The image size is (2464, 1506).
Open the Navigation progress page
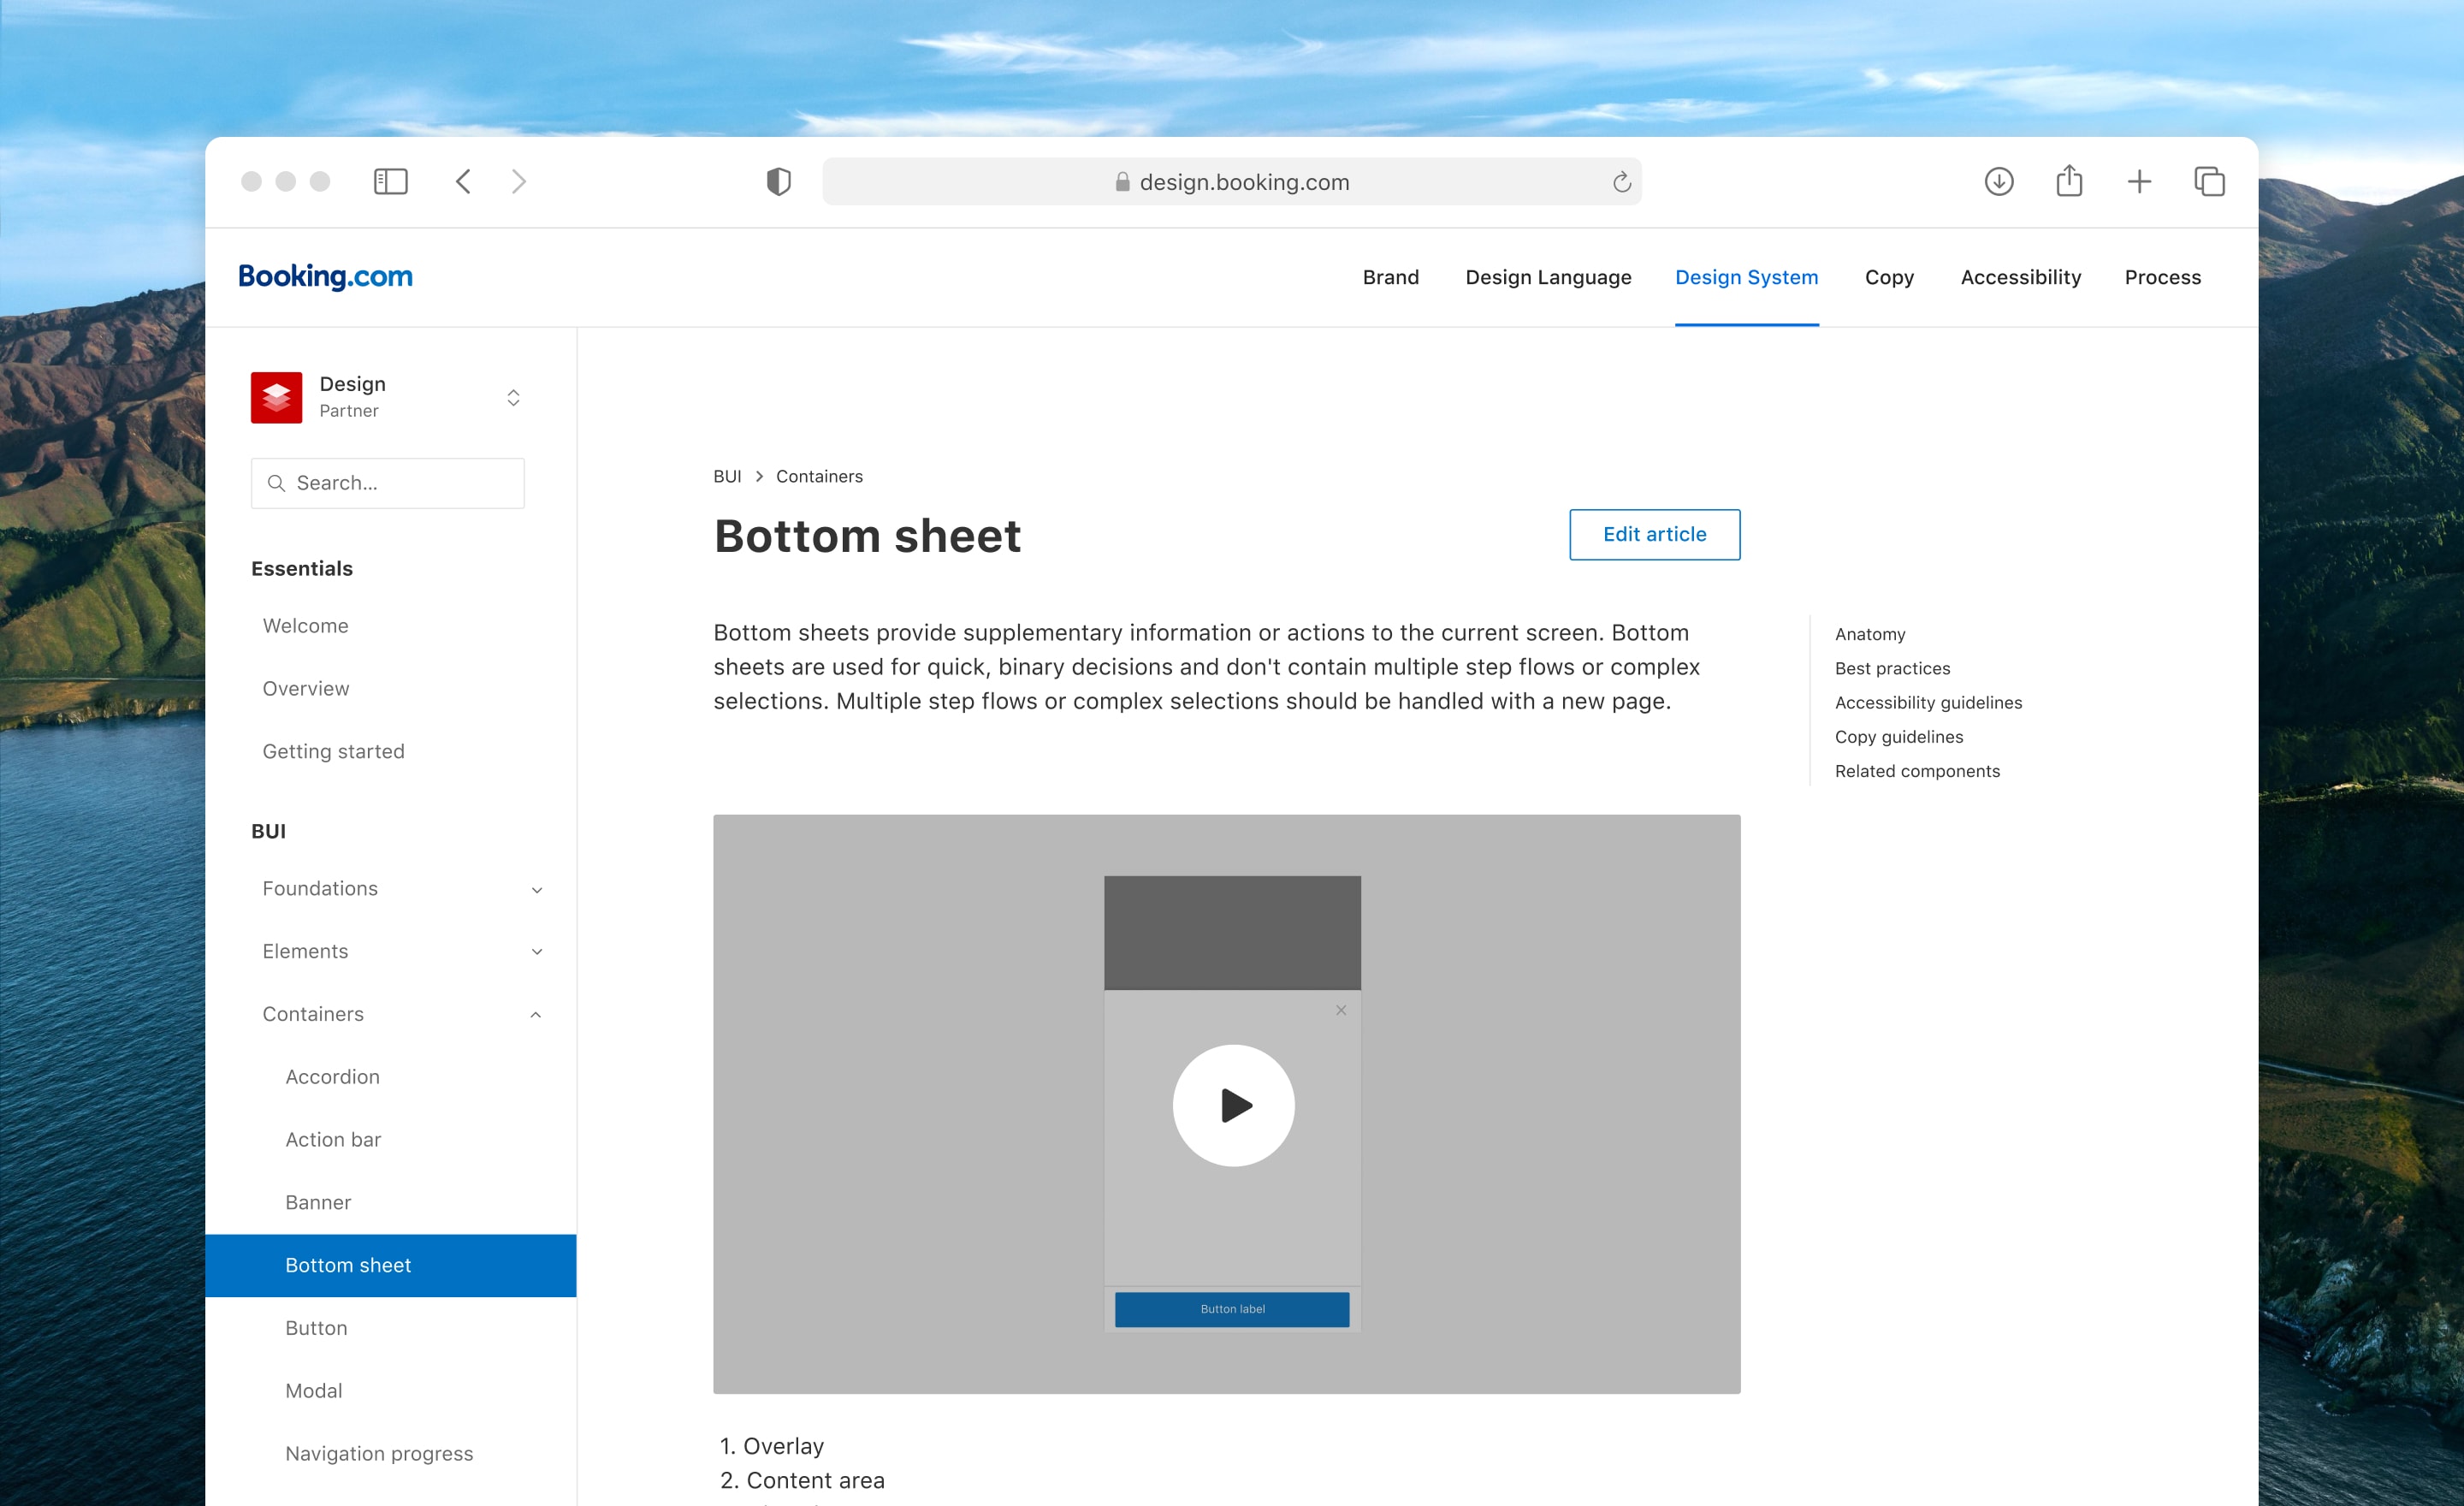[x=379, y=1454]
